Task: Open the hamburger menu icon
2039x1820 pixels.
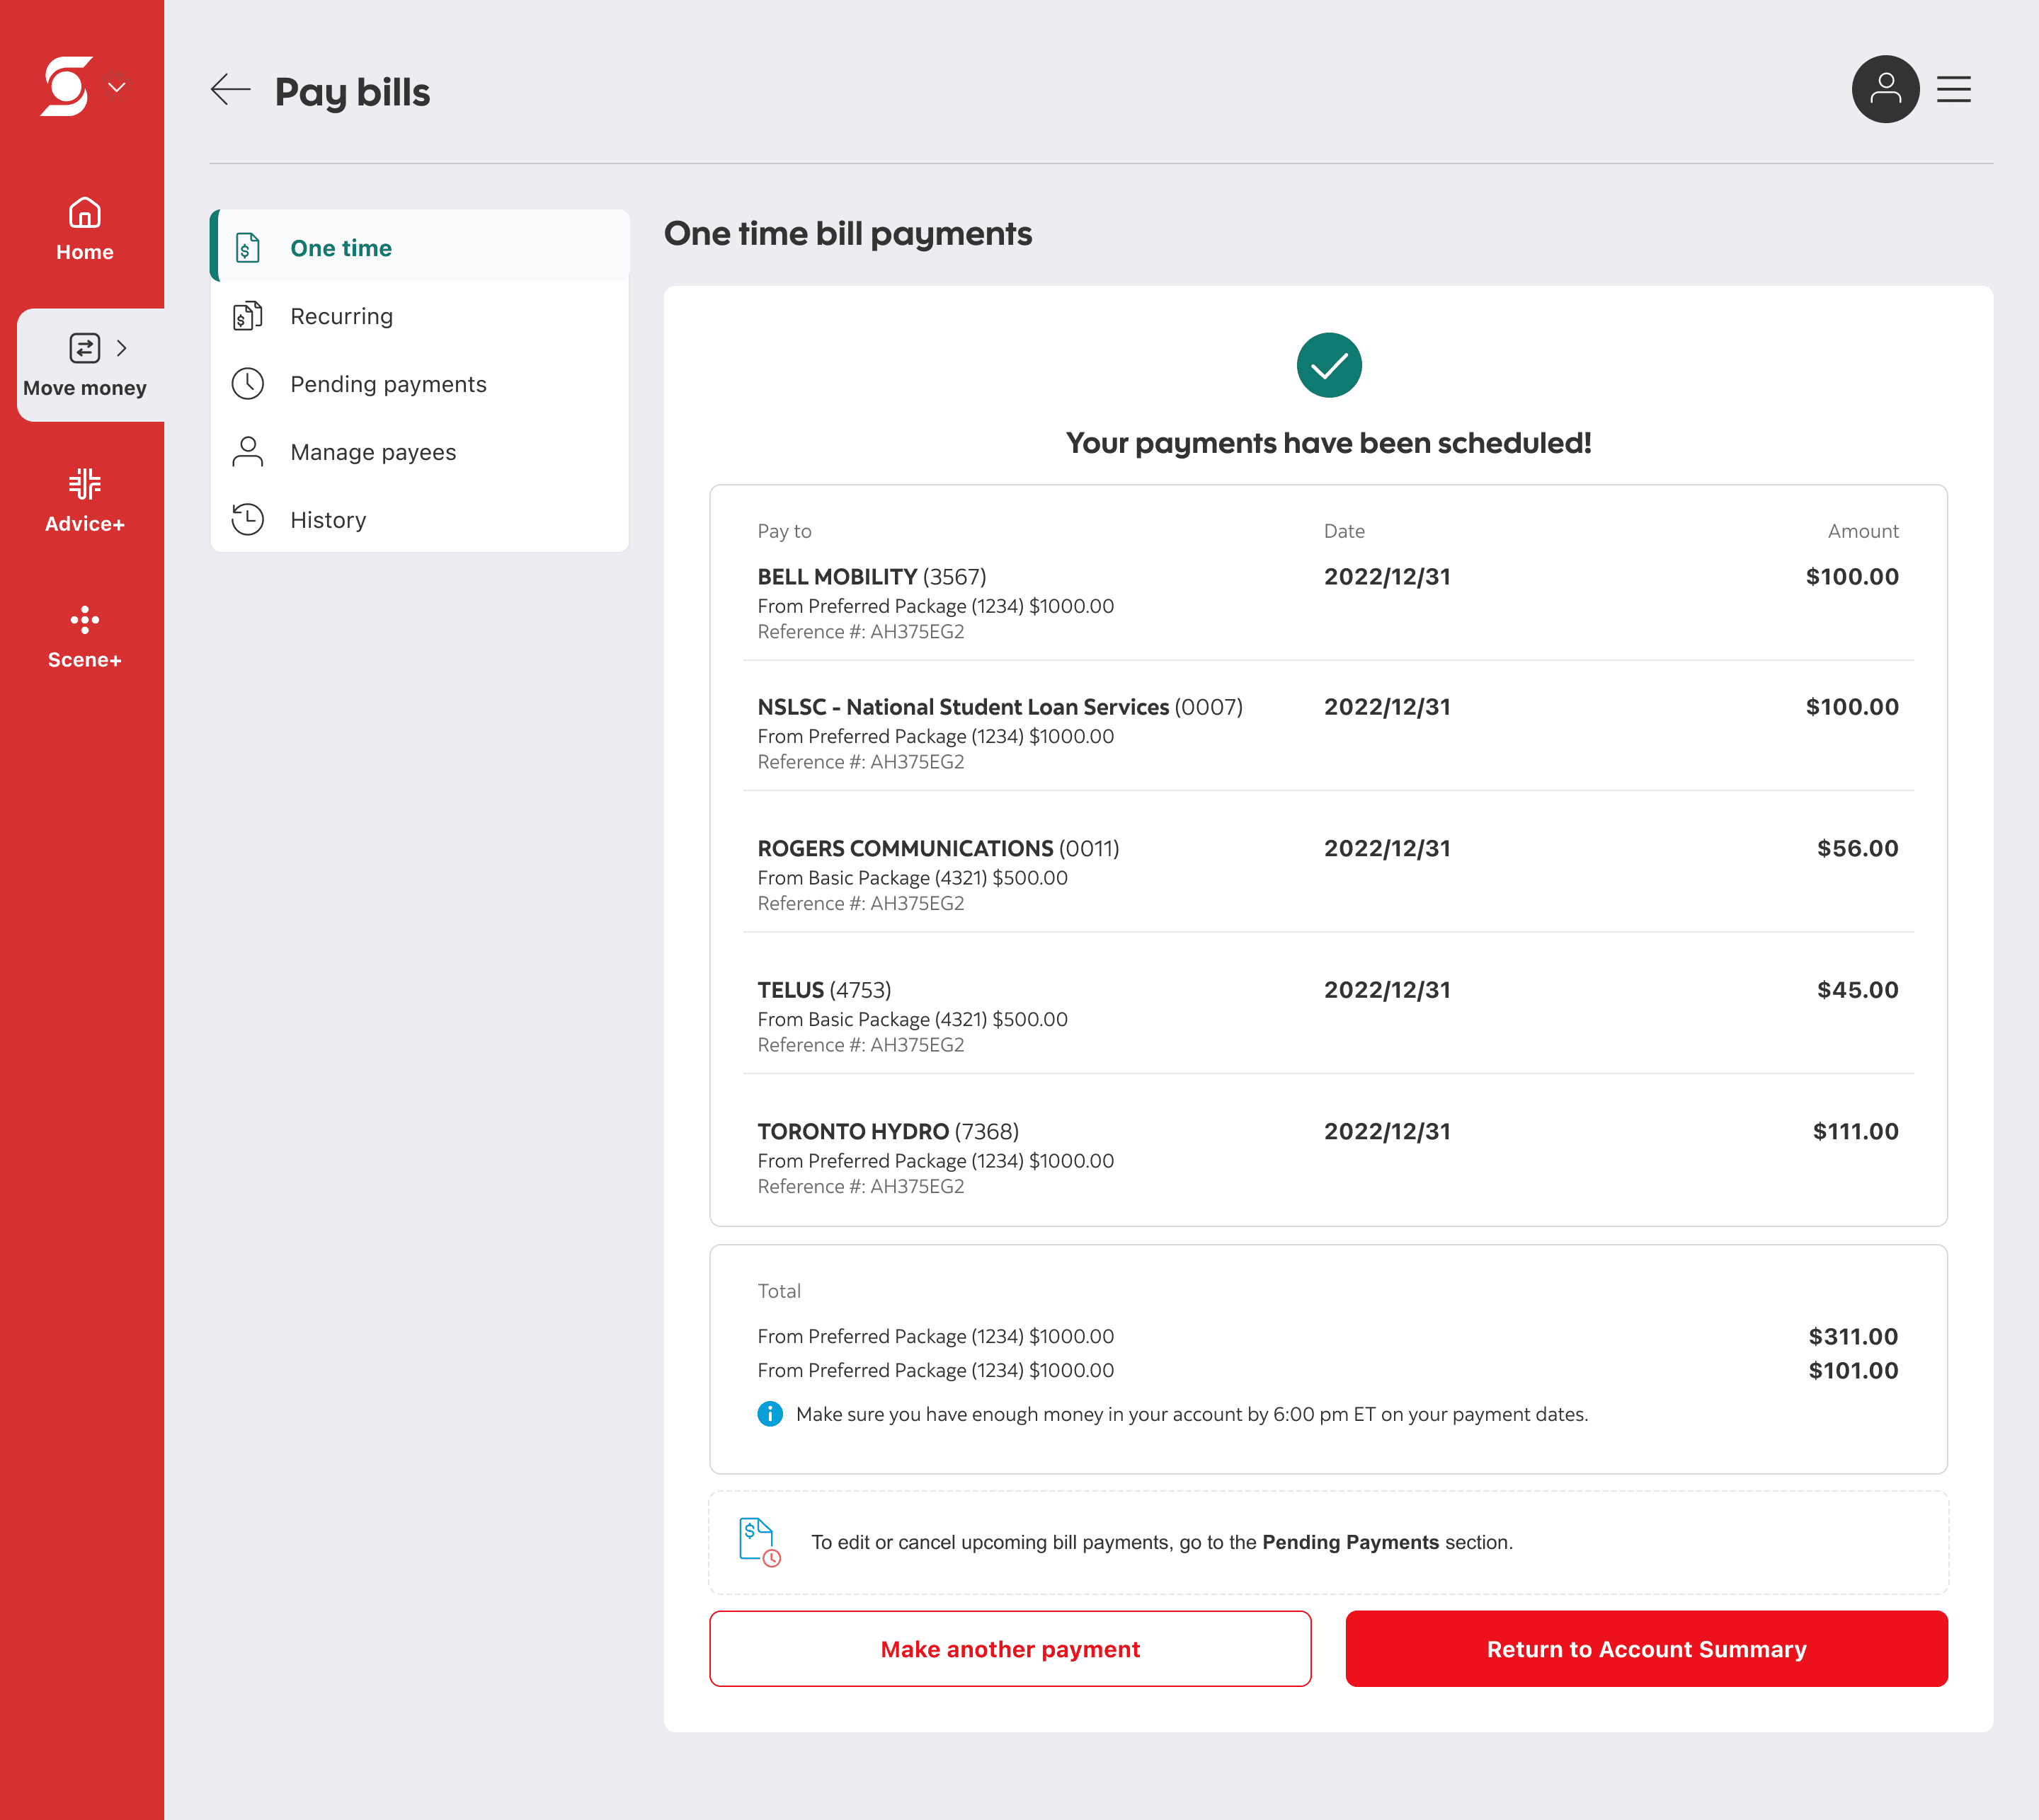Action: [1953, 90]
